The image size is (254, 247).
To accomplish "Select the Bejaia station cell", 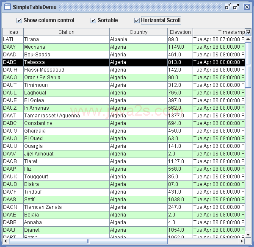I will [x=66, y=214].
